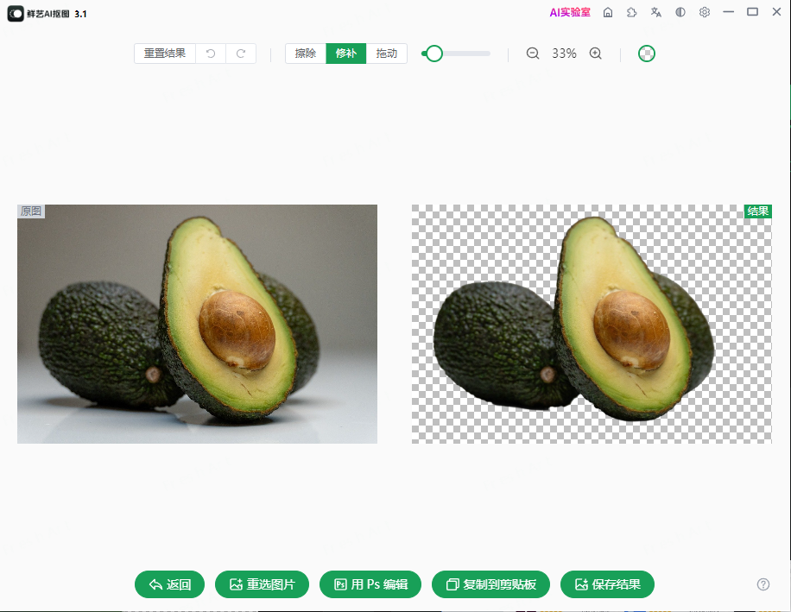This screenshot has width=791, height=612.
Task: Zoom out with the minus magnifier
Action: click(533, 54)
